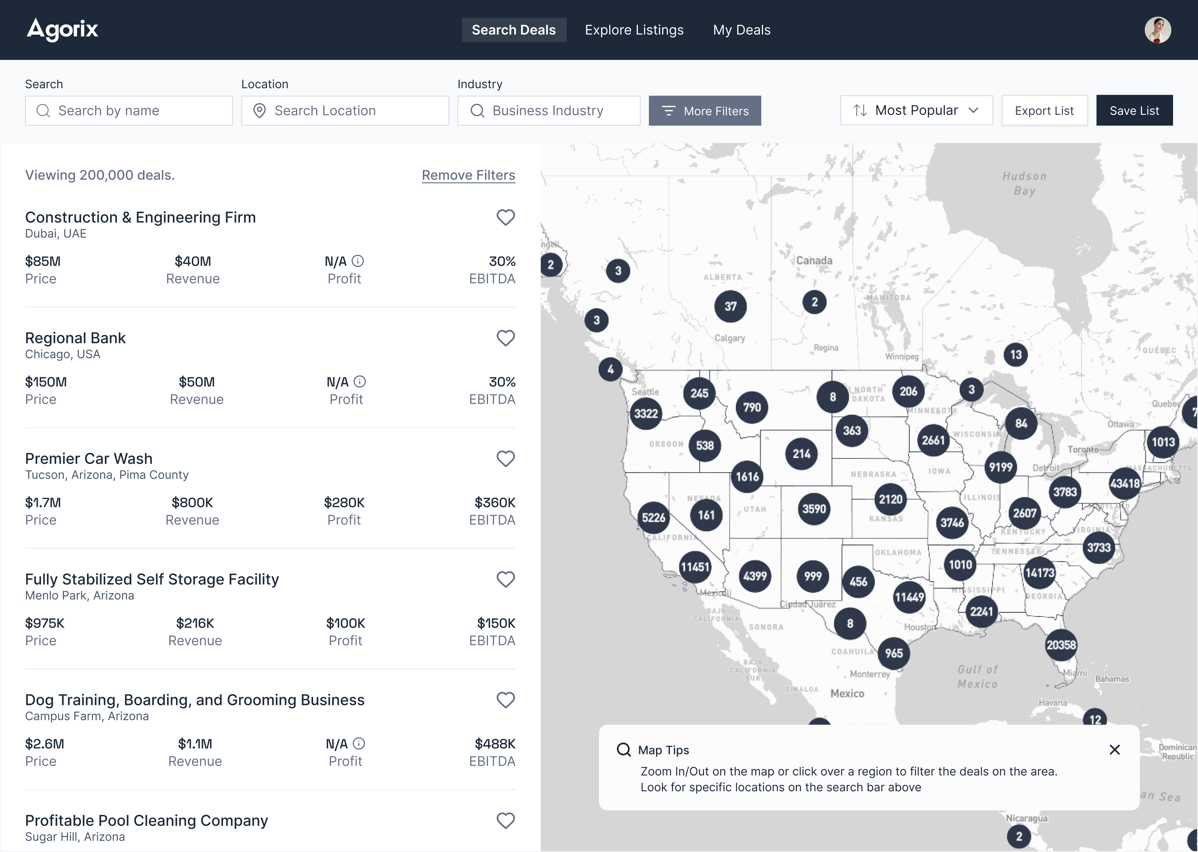
Task: Select the 1013 cluster near Ottawa
Action: coord(1163,442)
